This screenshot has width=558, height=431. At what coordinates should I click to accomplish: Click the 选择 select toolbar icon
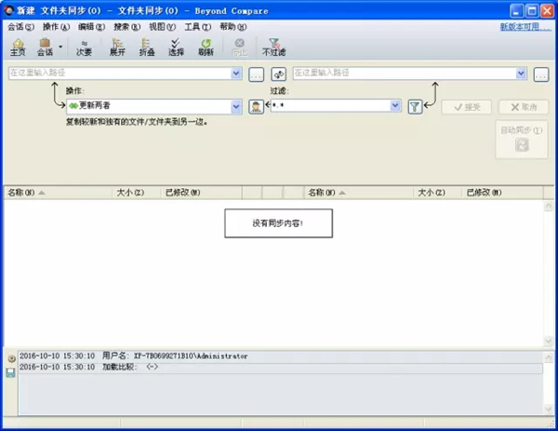(176, 47)
